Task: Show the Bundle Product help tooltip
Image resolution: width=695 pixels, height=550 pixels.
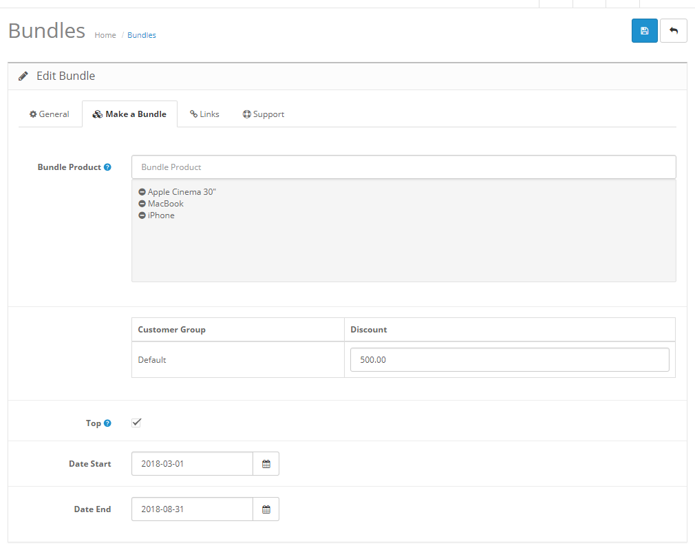Action: [x=107, y=167]
